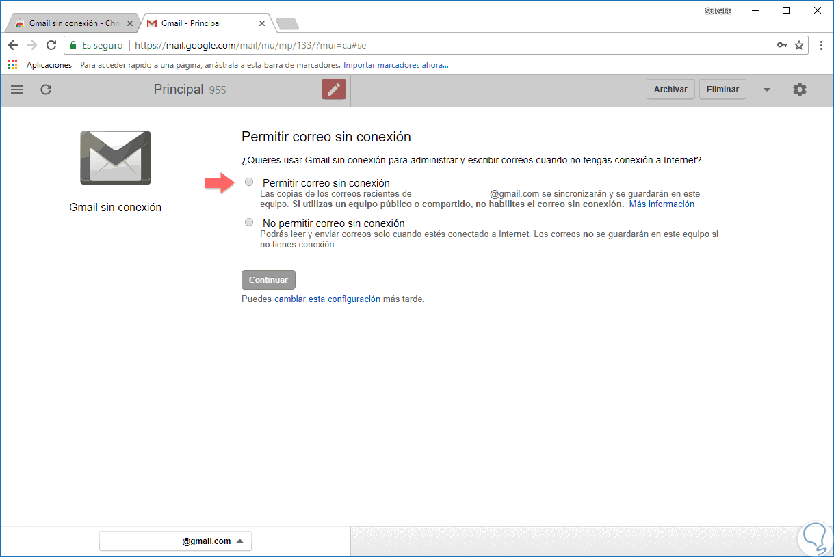Viewport: 834px width, 557px height.
Task: Go forward in Chrome
Action: click(x=31, y=45)
